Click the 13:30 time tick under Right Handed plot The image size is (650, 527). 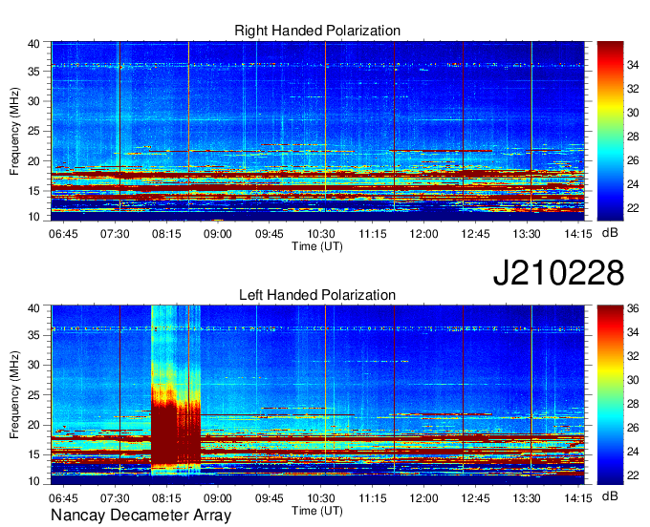(527, 234)
